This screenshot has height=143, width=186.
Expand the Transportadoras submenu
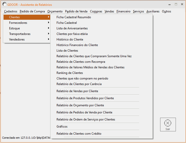[x=20, y=34]
